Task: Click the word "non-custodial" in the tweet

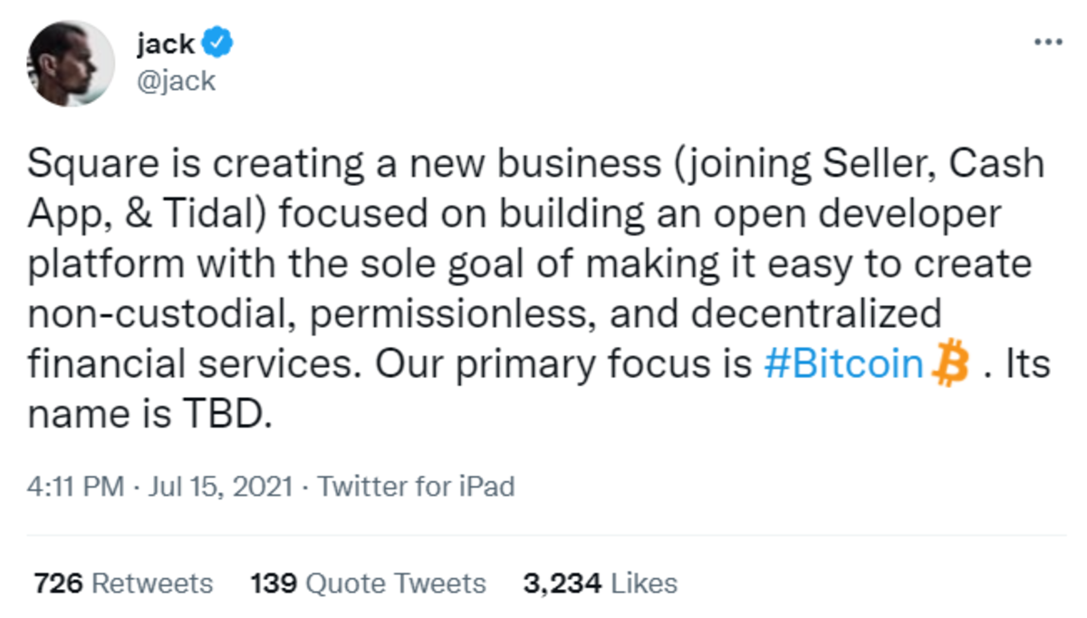Action: 131,315
